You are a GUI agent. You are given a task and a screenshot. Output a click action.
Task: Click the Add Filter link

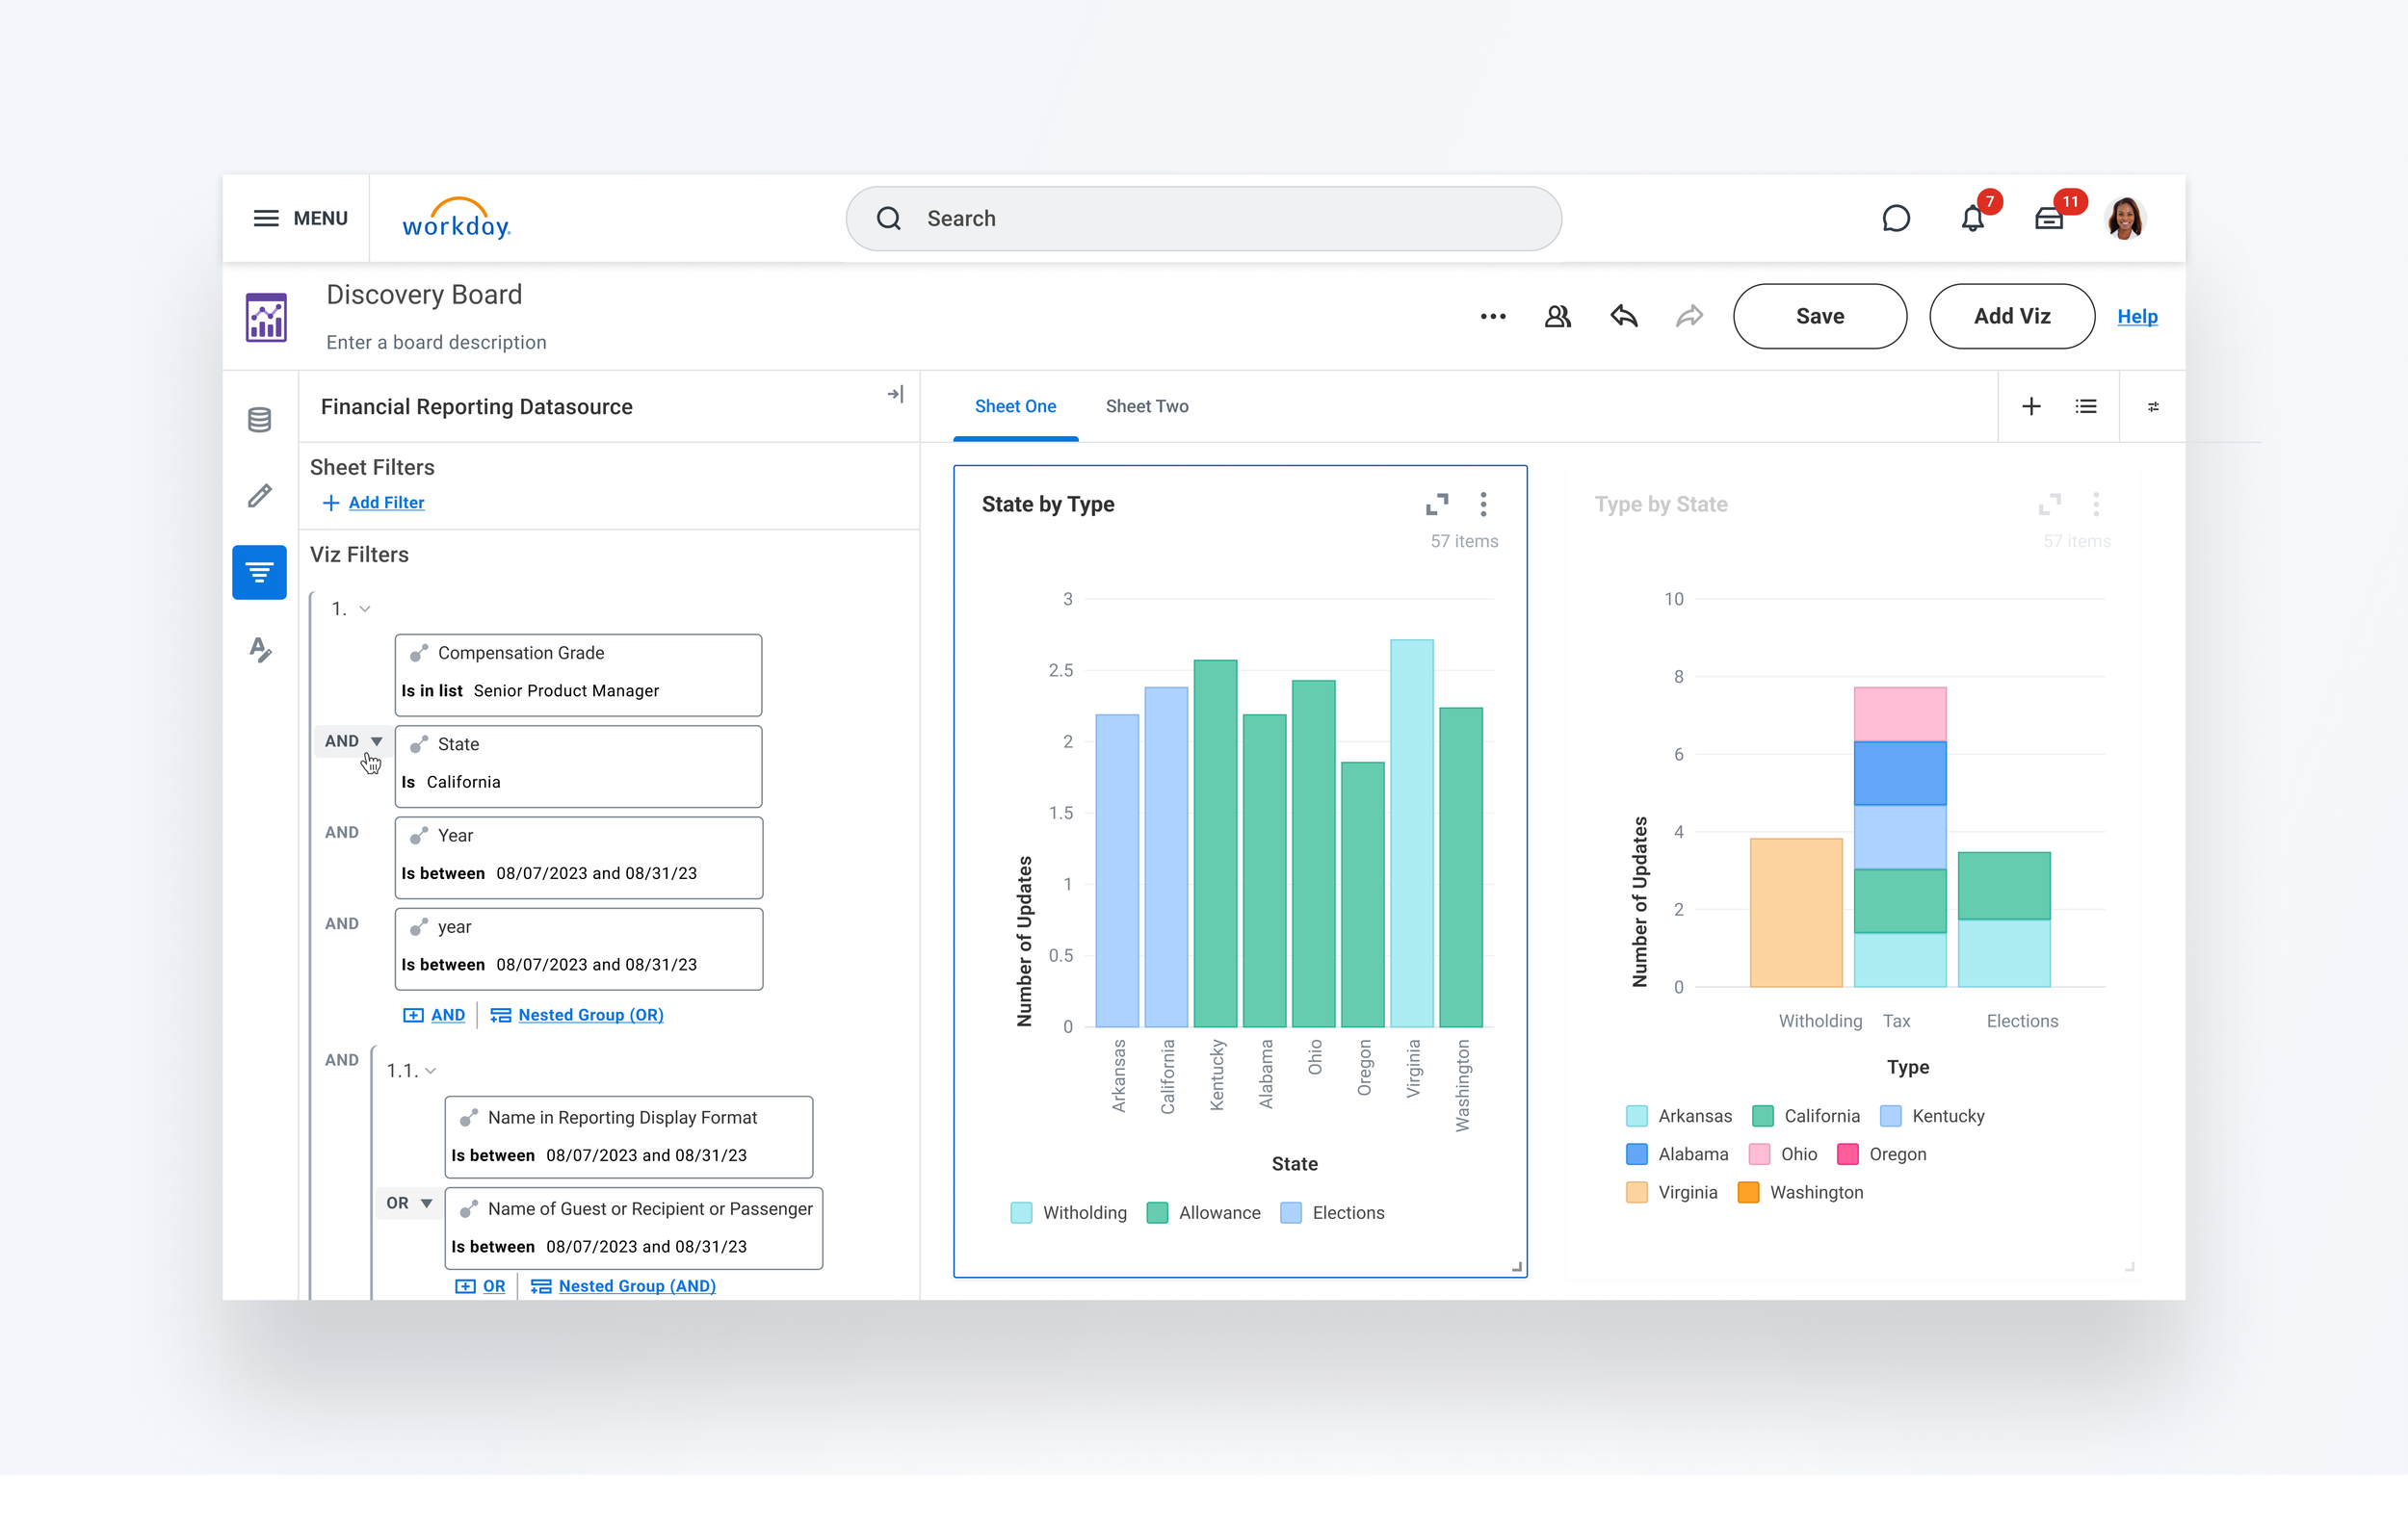point(385,503)
